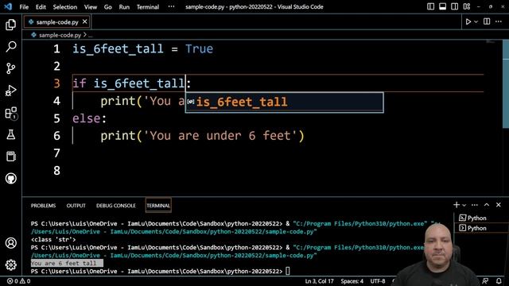Maximize panel size chevron

click(487, 205)
